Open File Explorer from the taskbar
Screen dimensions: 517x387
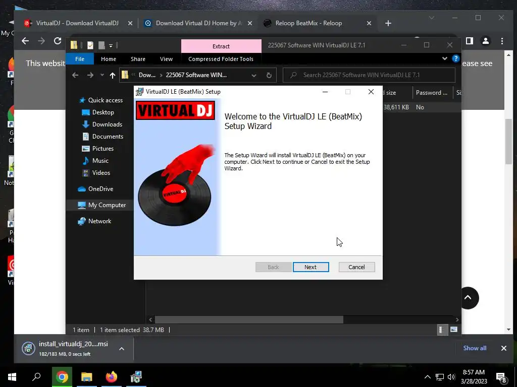click(87, 377)
